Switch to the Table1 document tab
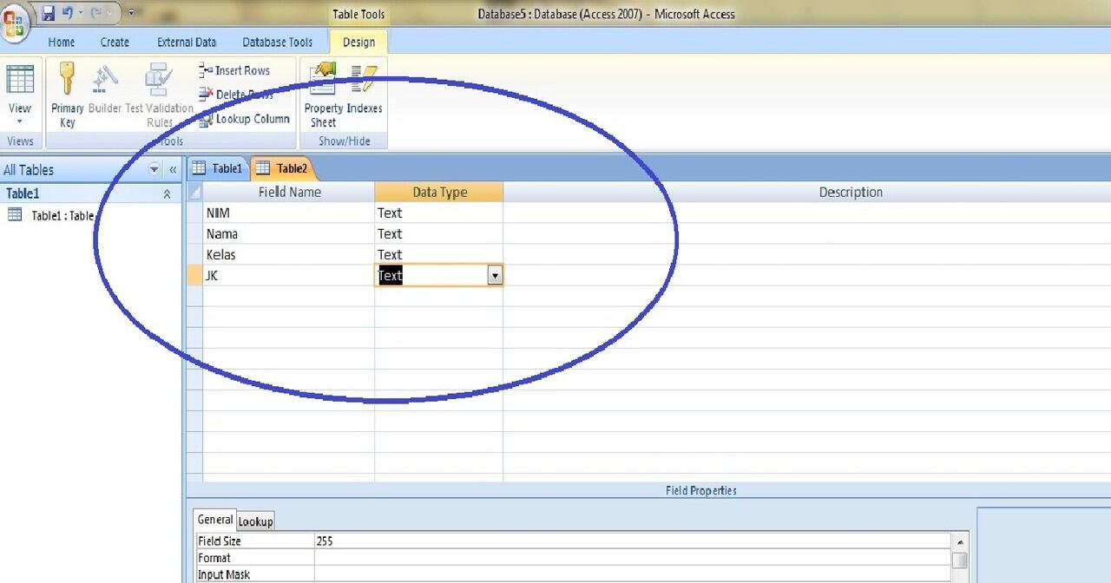Viewport: 1111px width, 583px height. click(x=218, y=168)
